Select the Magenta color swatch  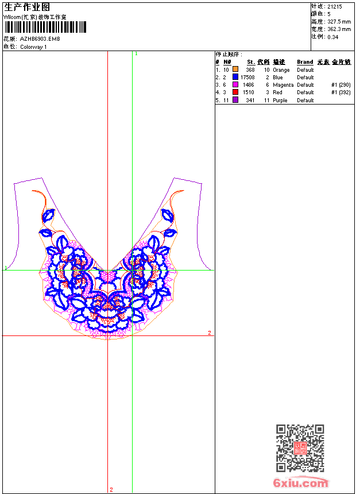pos(235,84)
